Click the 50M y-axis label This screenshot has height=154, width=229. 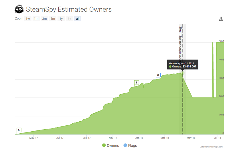coord(221,41)
